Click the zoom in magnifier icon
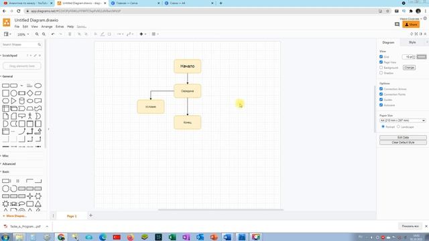The width and height of the screenshot is (429, 241). pyautogui.click(x=37, y=34)
